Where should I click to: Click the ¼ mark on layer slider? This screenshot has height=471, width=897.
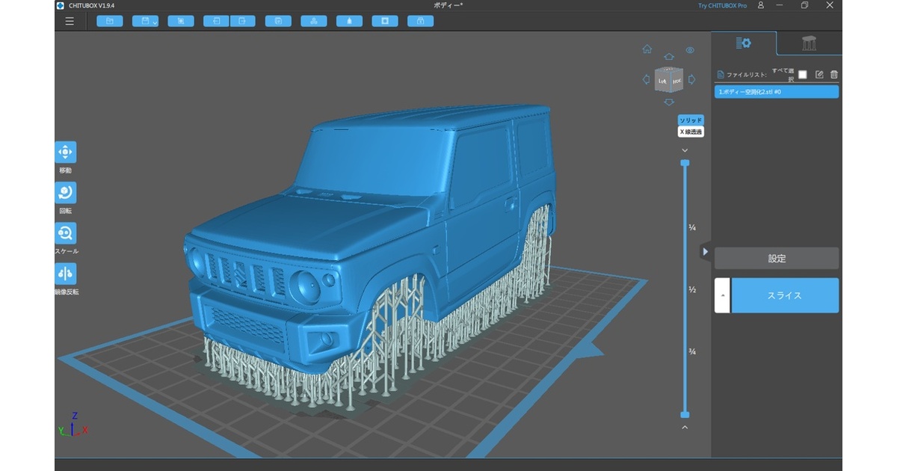point(692,227)
